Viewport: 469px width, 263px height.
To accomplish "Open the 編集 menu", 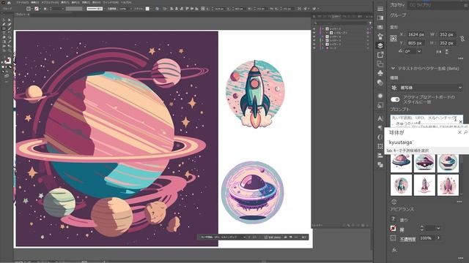I will 35,2.
